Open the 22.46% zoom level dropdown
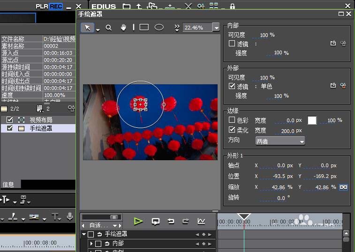This screenshot has height=252, width=355. coord(217,28)
